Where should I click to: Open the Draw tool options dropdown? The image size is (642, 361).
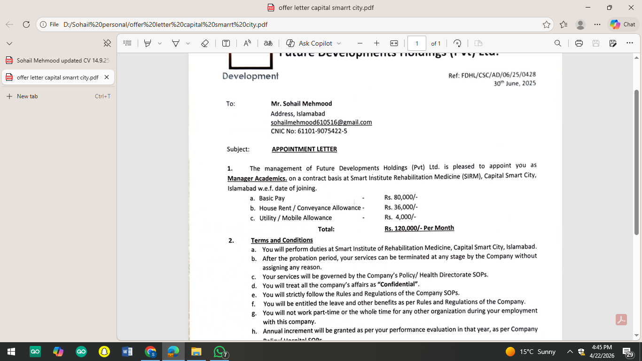[188, 43]
